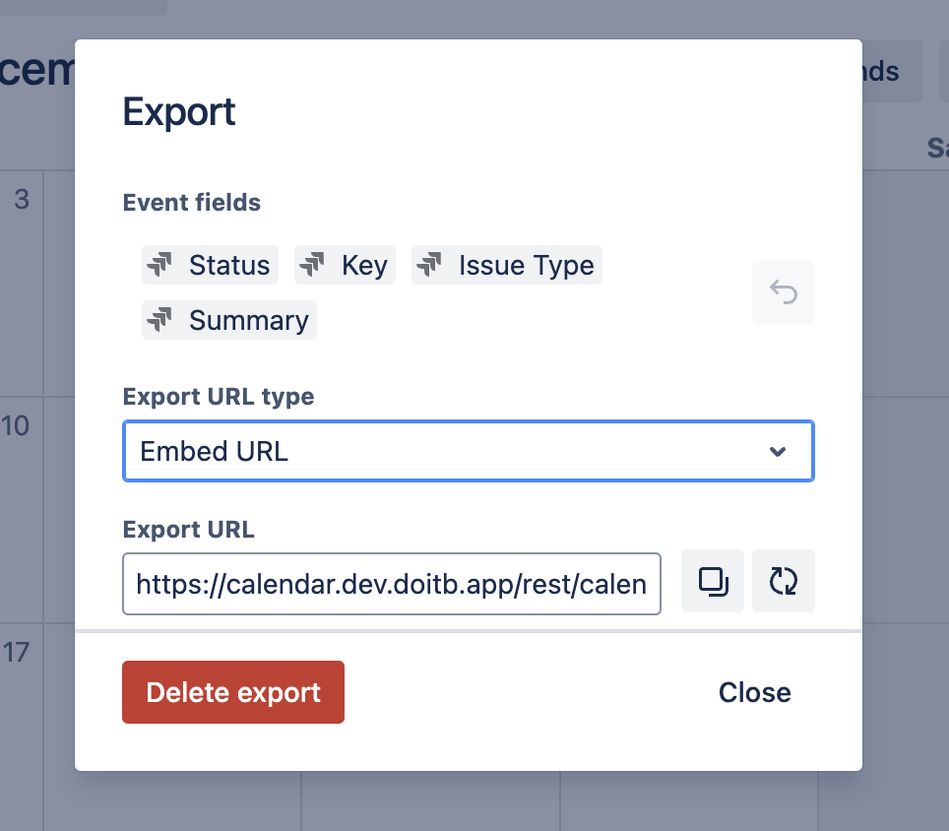
Task: Regenerate the export URL
Action: click(783, 581)
